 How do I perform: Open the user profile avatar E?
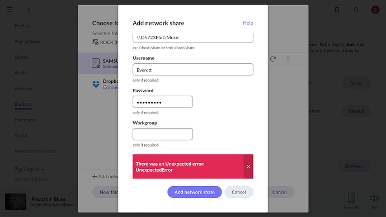375,10
